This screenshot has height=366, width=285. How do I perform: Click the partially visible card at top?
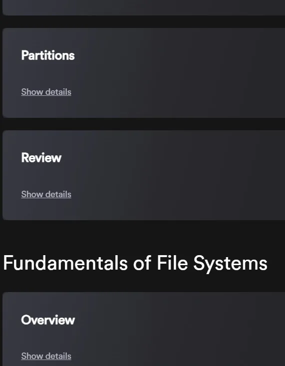pos(144,7)
